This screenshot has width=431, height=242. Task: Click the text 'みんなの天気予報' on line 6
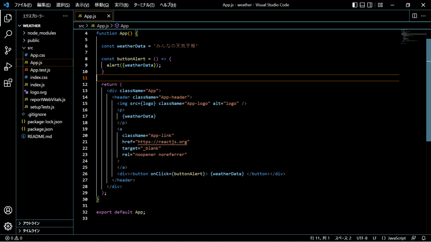176,46
